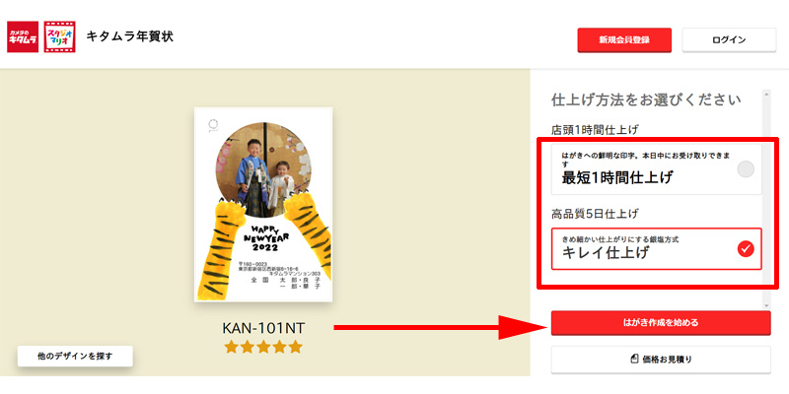Click the KAN-101NT design code label
The image size is (789, 394).
point(263,328)
